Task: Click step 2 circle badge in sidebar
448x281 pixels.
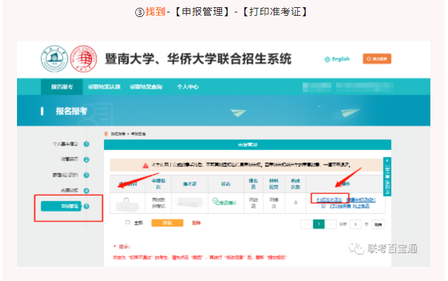Action: pyautogui.click(x=86, y=159)
